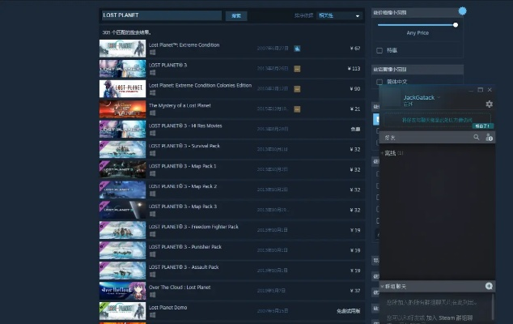Click review score icon for Lost Planet: Extreme Condition
The height and width of the screenshot is (324, 513).
pos(297,48)
